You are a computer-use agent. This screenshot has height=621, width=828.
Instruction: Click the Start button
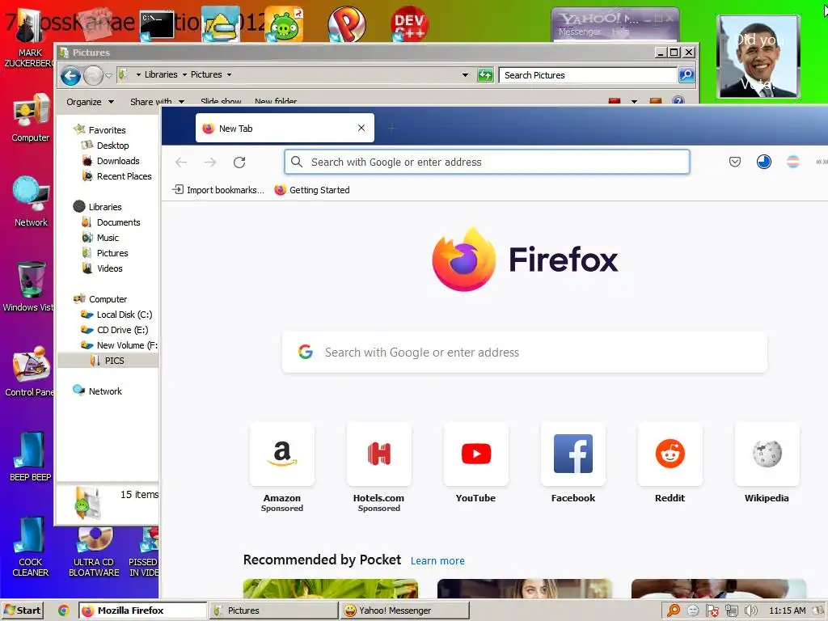tap(22, 610)
